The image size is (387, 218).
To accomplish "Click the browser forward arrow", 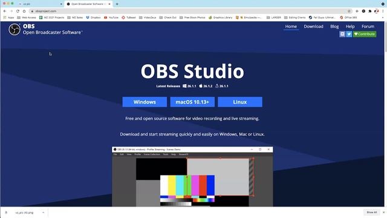I will pyautogui.click(x=11, y=11).
